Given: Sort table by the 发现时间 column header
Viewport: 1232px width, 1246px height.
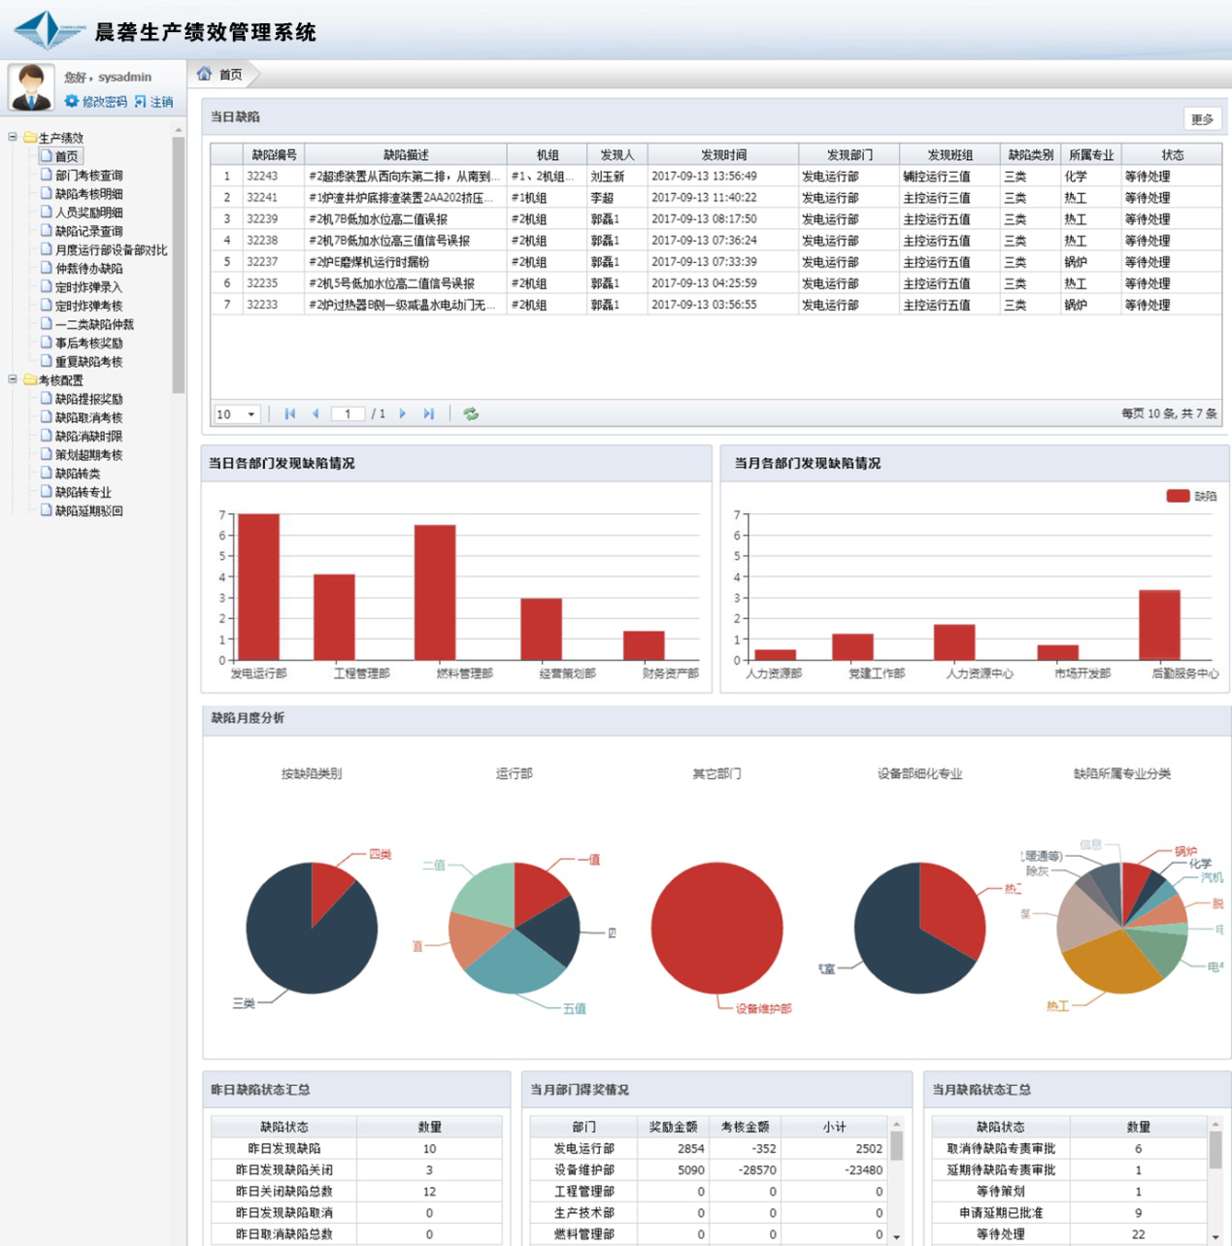Looking at the screenshot, I should tap(723, 154).
